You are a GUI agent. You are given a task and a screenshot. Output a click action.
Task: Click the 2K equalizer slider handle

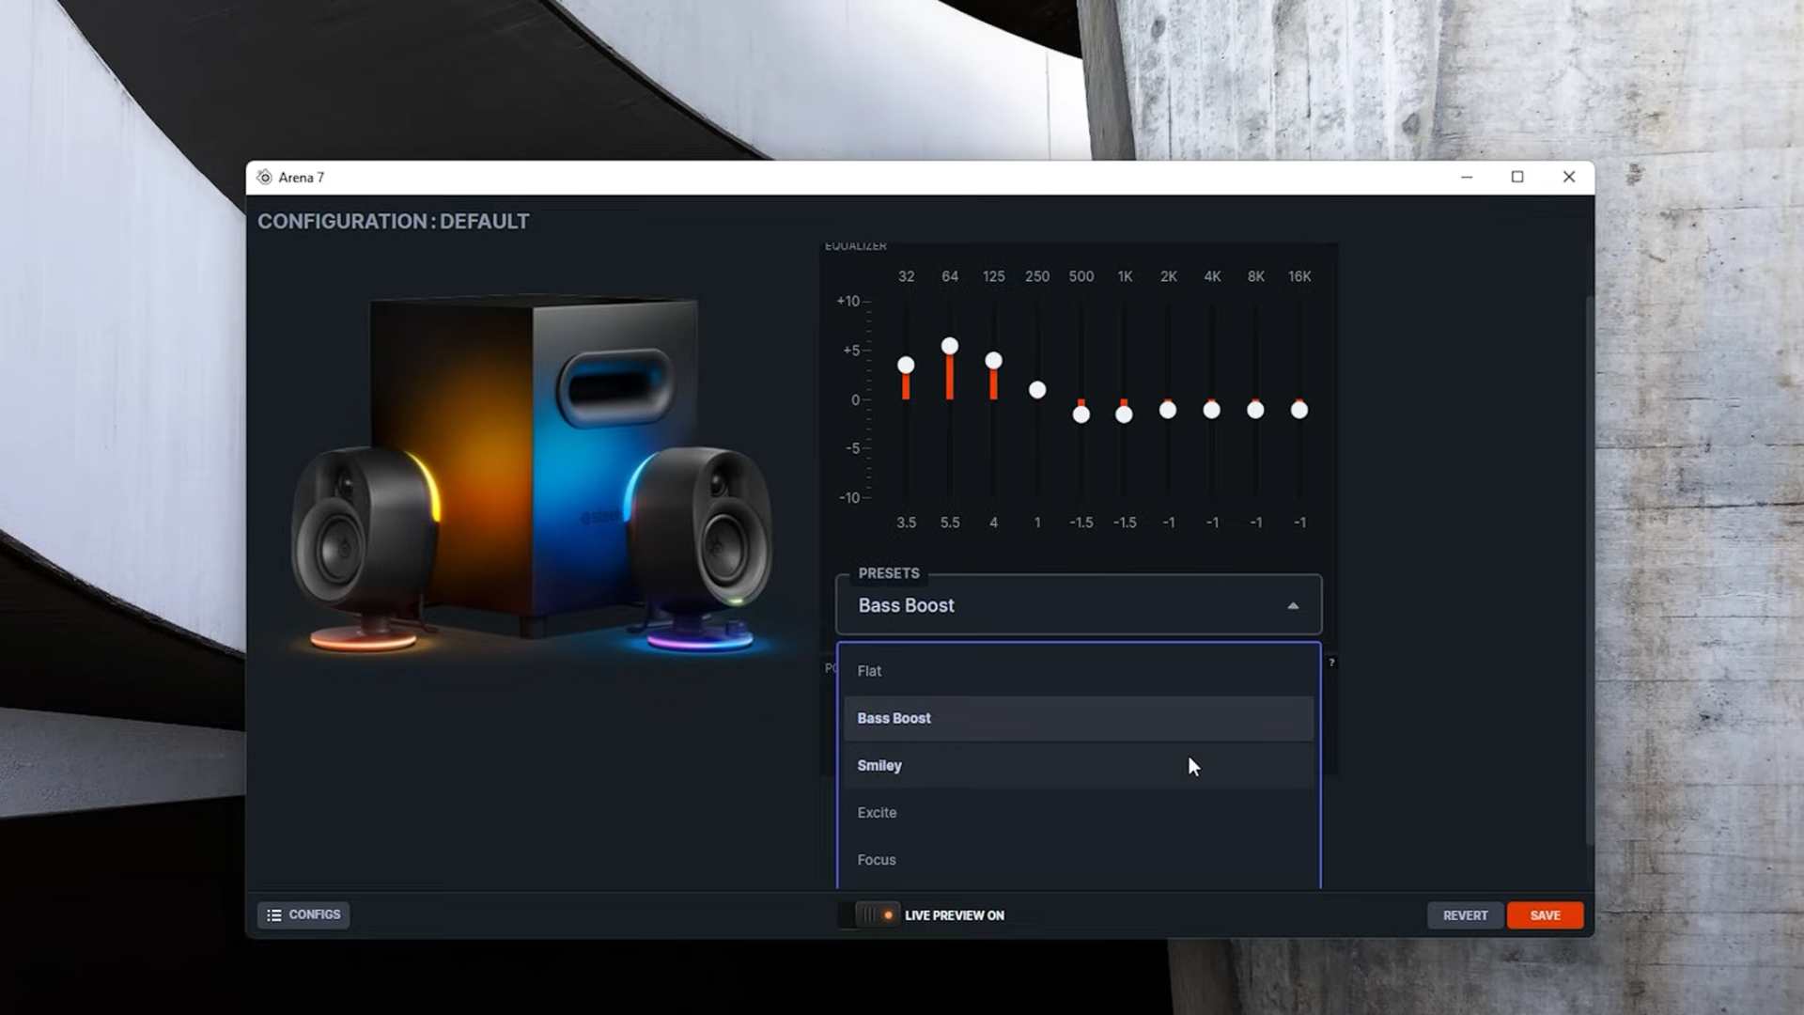click(1168, 410)
